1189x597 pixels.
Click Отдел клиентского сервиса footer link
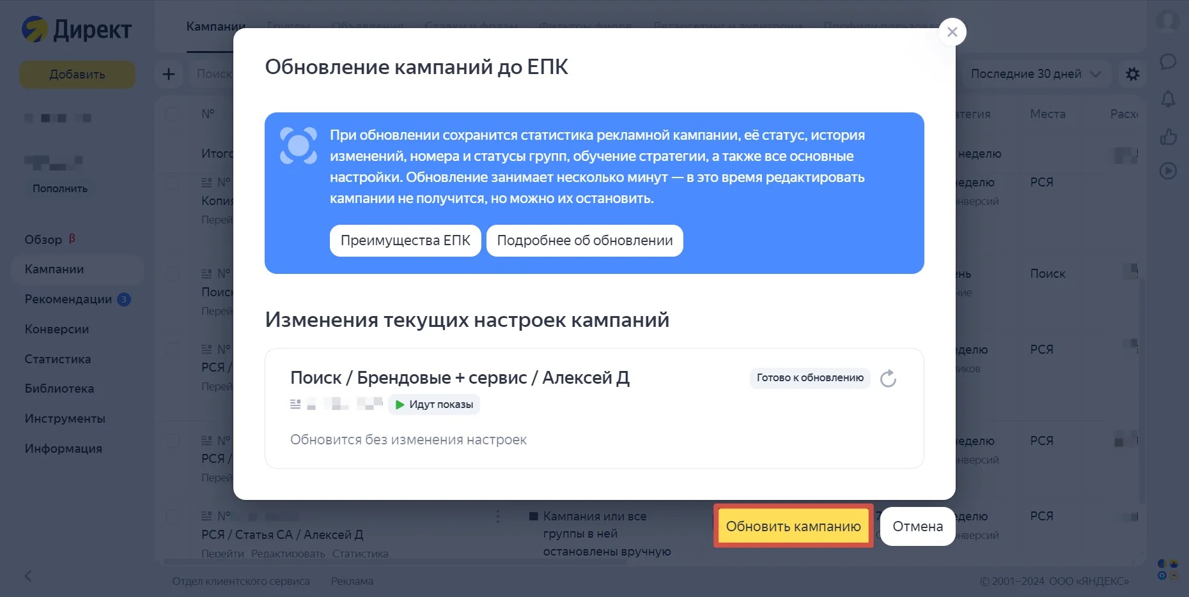[241, 582]
